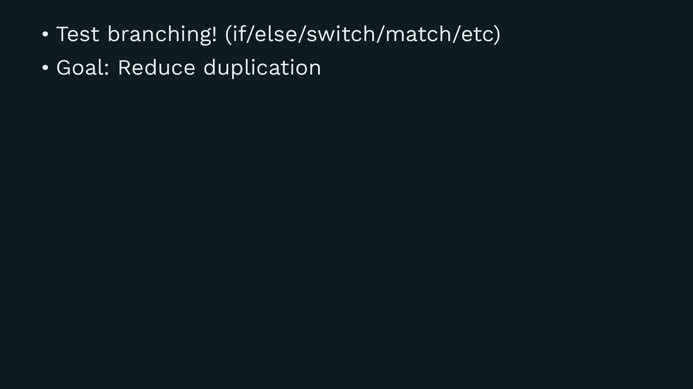The image size is (693, 389).
Task: Click the word "branching!" on the slide
Action: [x=162, y=35]
